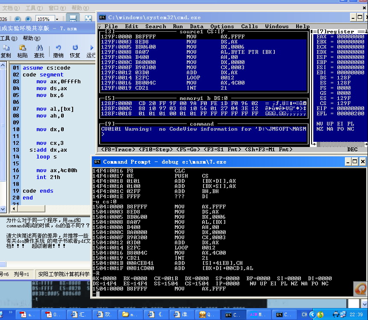Open the CodeView Windows menu
The image size is (368, 320).
[x=277, y=26]
